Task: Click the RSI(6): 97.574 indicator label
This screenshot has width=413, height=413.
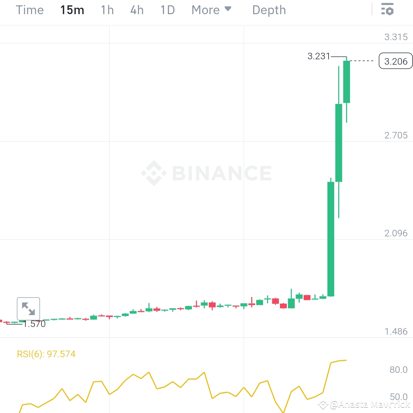Action: (47, 354)
